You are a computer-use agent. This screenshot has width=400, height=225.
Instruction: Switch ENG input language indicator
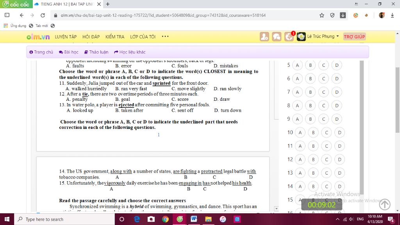click(x=360, y=219)
